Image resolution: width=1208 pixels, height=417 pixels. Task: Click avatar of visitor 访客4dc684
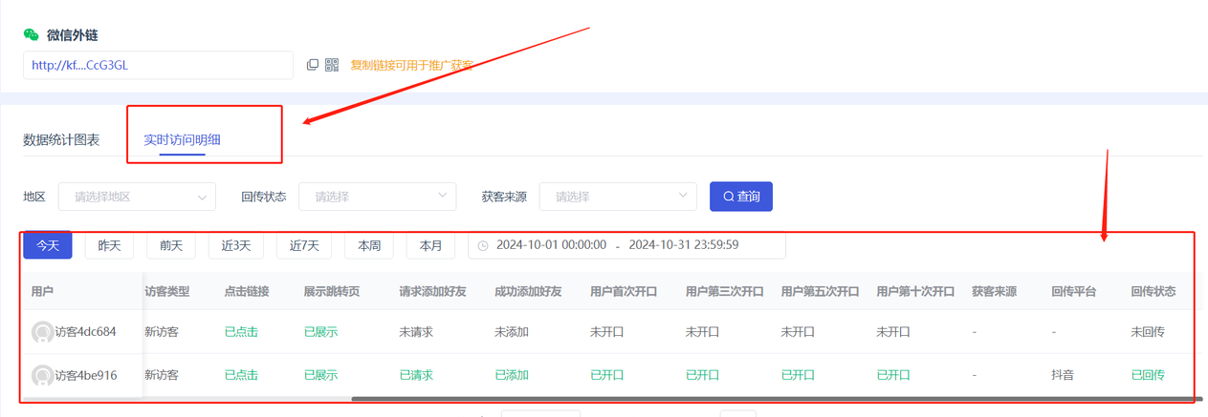coord(42,332)
